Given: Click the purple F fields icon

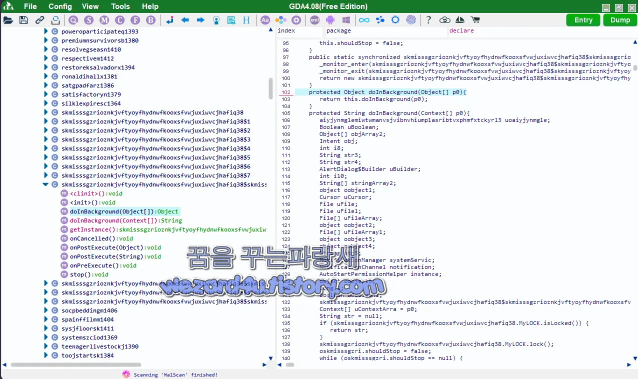Looking at the screenshot, I should coord(135,20).
